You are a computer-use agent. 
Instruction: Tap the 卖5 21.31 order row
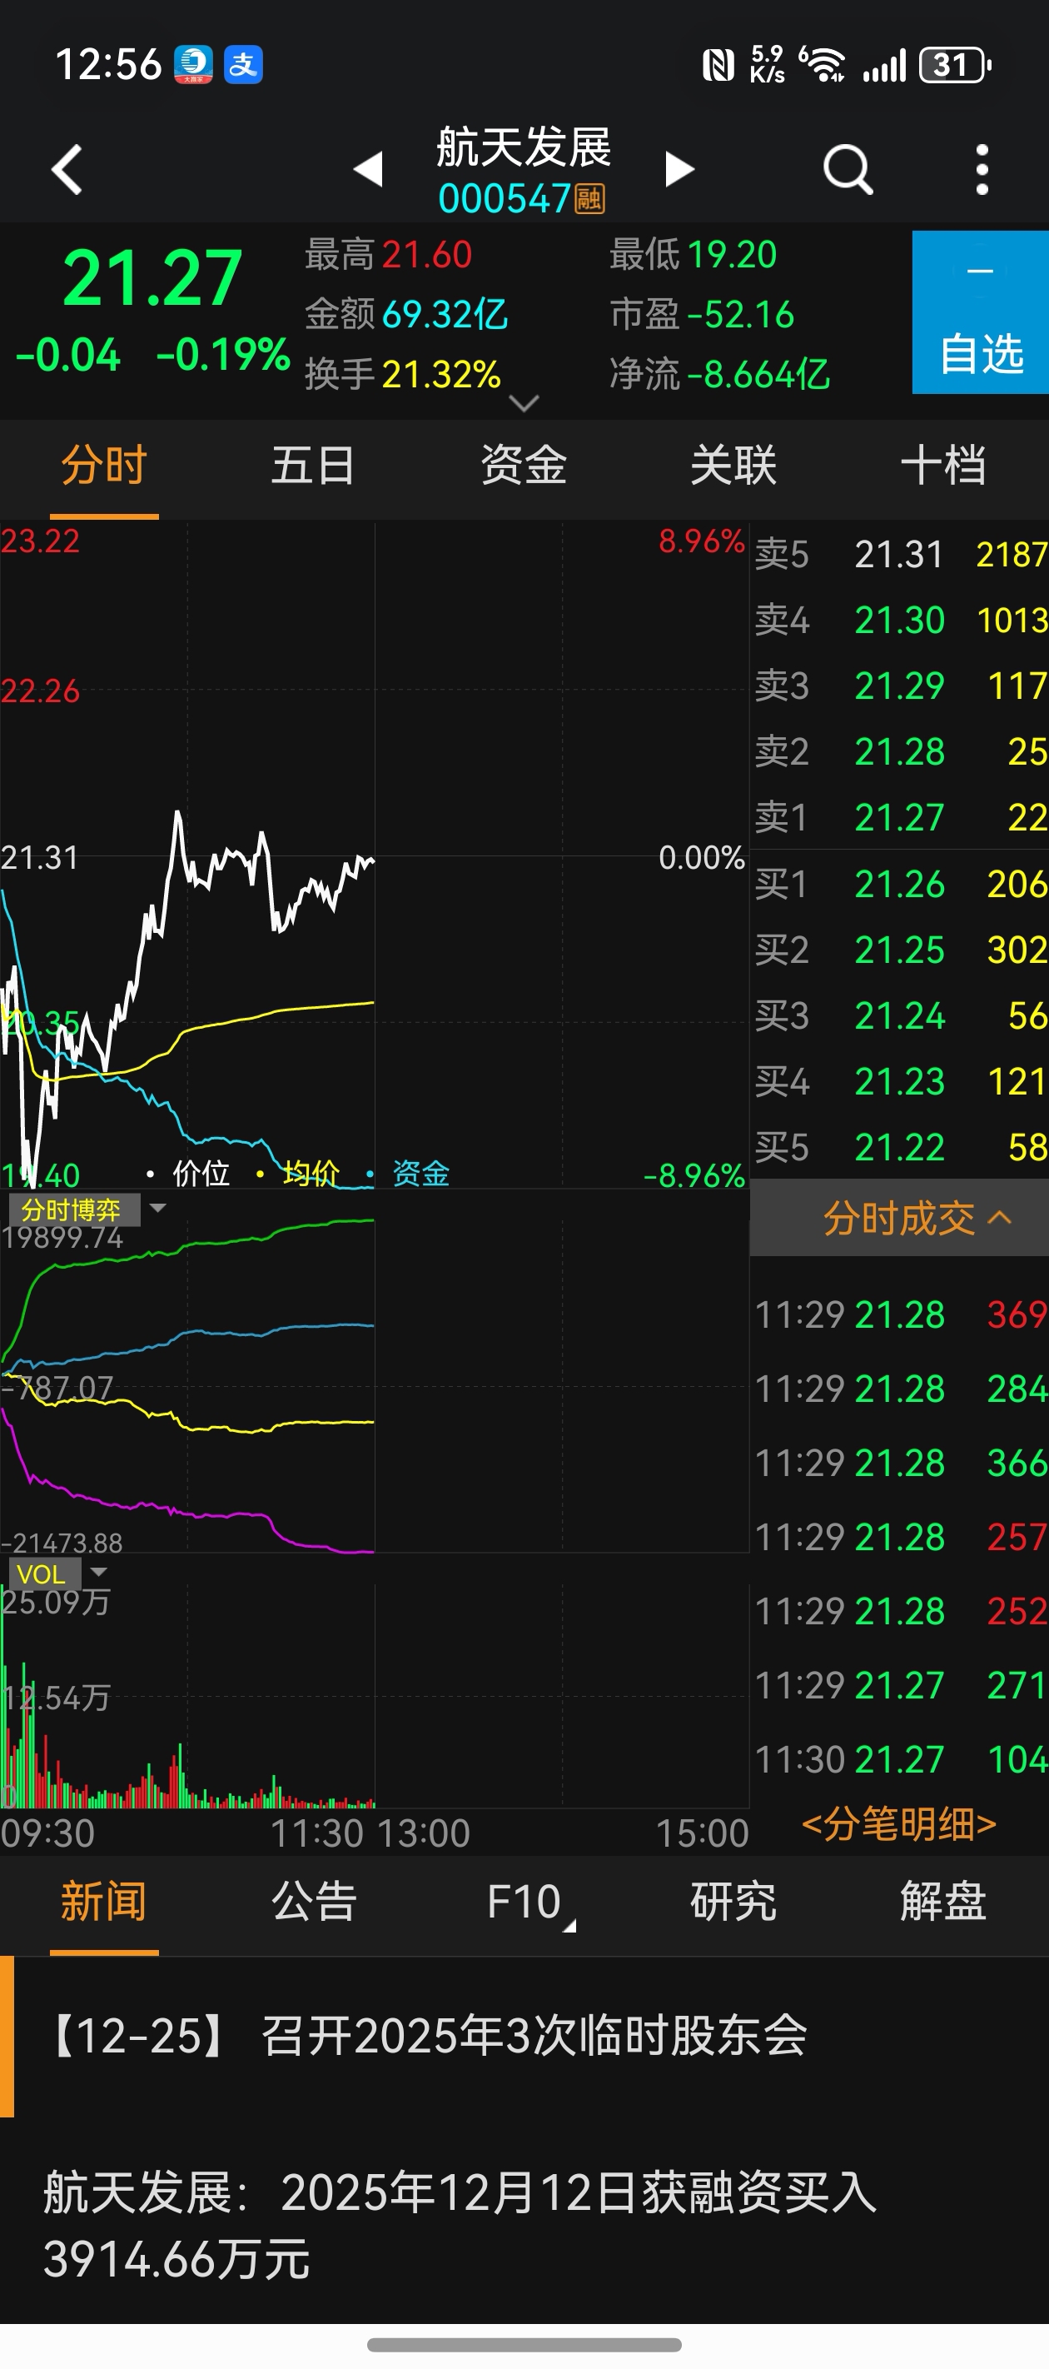pos(899,555)
